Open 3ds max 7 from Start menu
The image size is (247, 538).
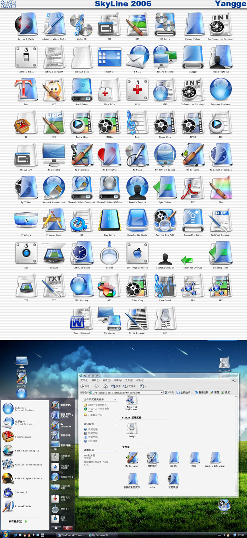tap(16, 492)
